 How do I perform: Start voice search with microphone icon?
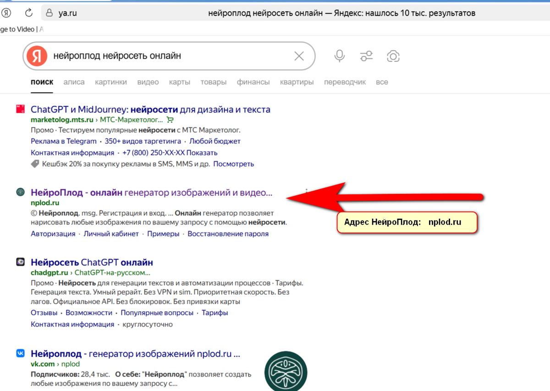[x=339, y=56]
